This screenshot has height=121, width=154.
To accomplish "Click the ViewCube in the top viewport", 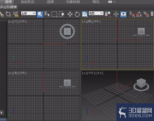I will coord(67,31).
